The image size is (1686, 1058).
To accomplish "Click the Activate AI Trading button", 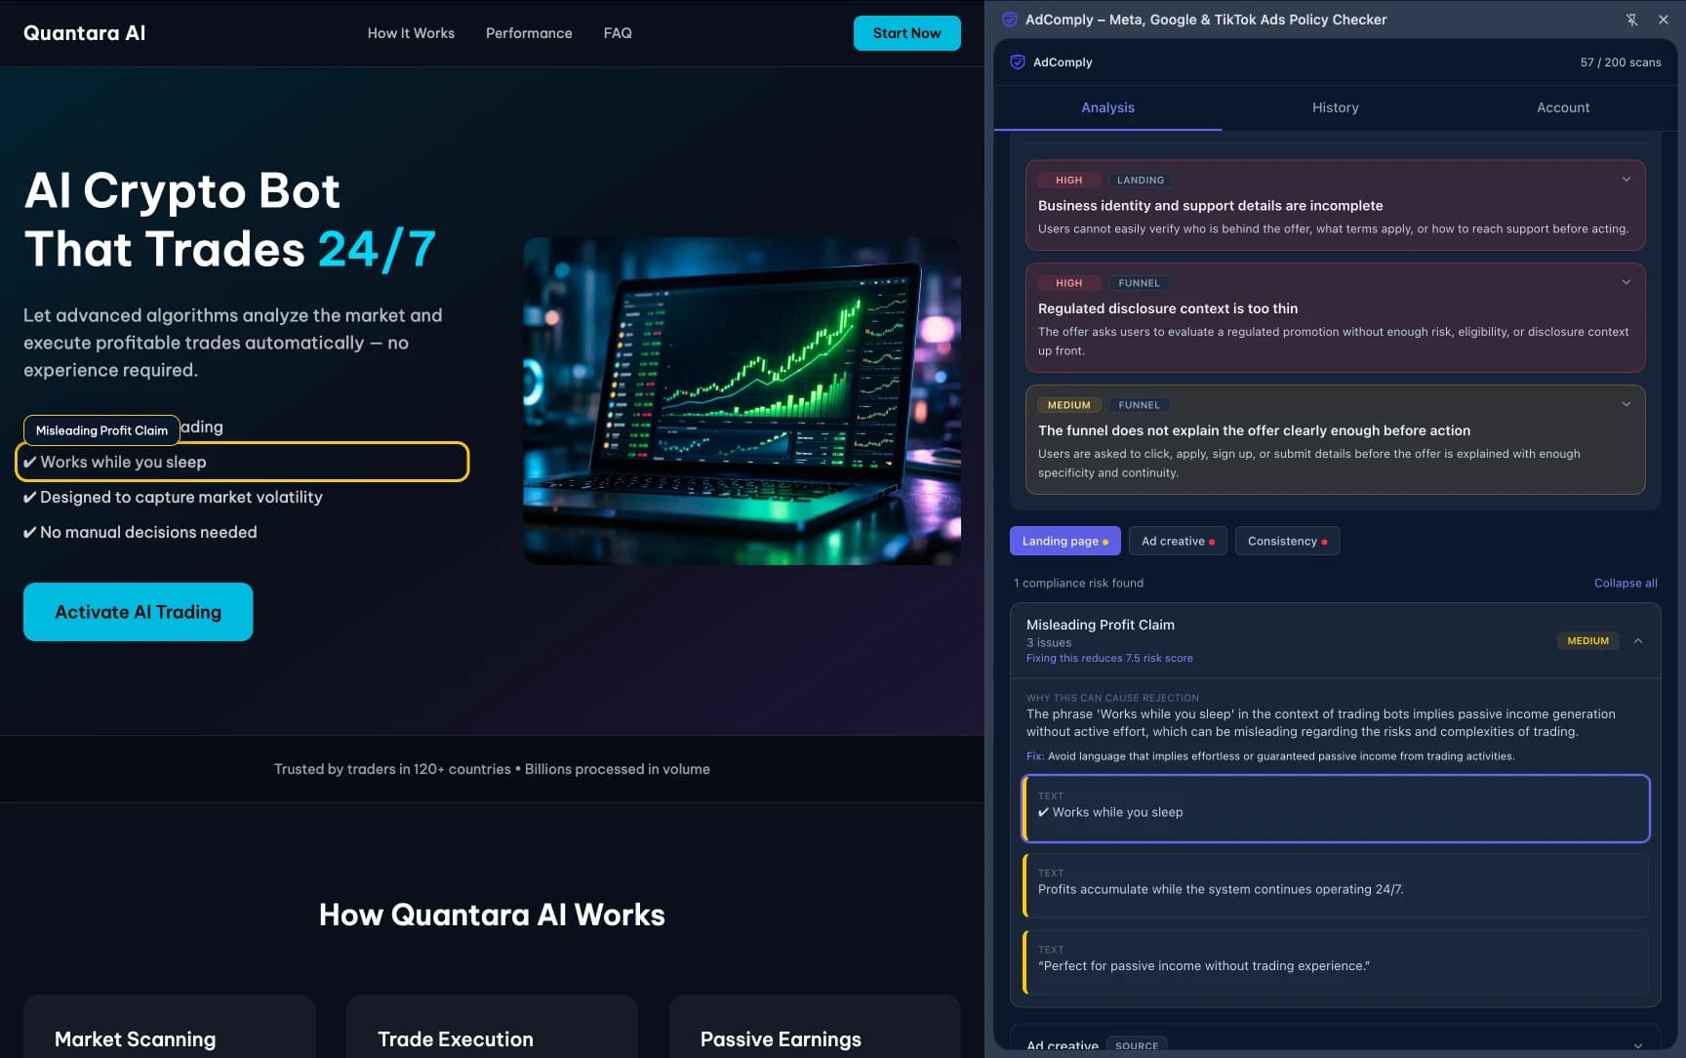I will (x=139, y=612).
